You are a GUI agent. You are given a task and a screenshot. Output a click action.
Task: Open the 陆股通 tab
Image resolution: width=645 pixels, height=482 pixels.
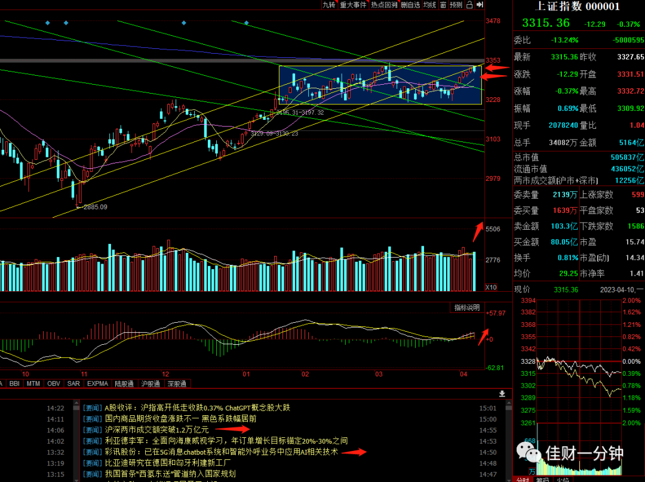click(124, 384)
